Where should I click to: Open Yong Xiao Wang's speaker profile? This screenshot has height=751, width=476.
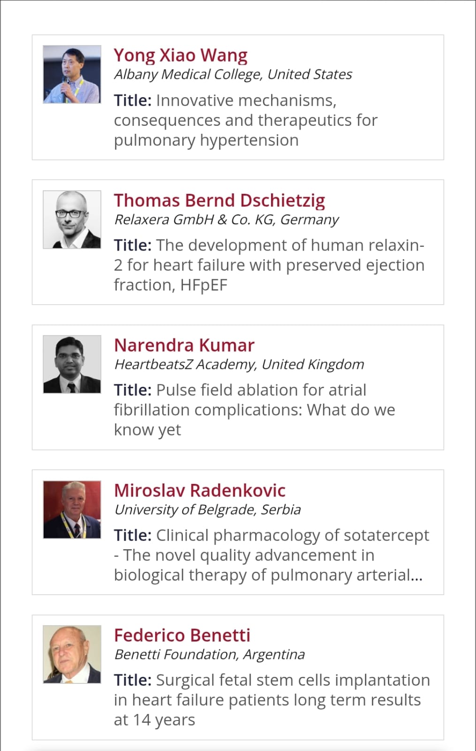tap(181, 55)
